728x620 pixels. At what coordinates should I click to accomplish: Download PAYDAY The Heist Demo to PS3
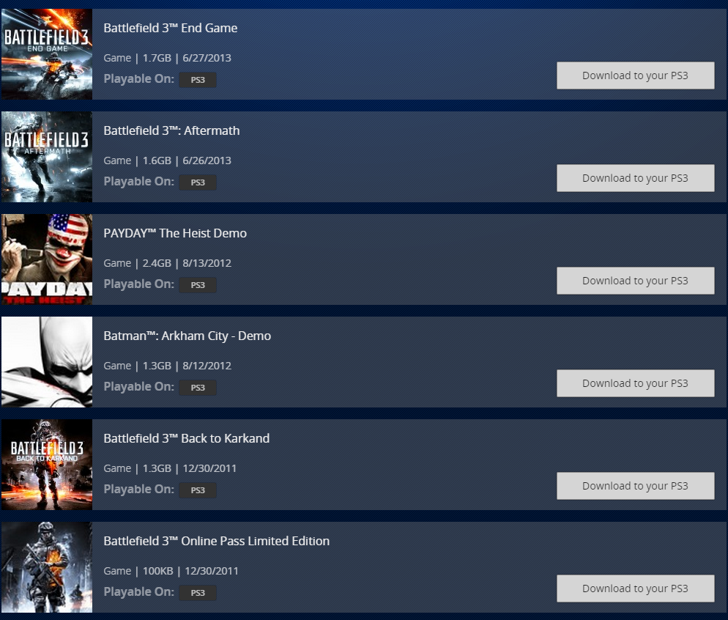tap(635, 281)
